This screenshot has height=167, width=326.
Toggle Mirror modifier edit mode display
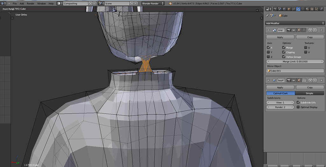299,30
